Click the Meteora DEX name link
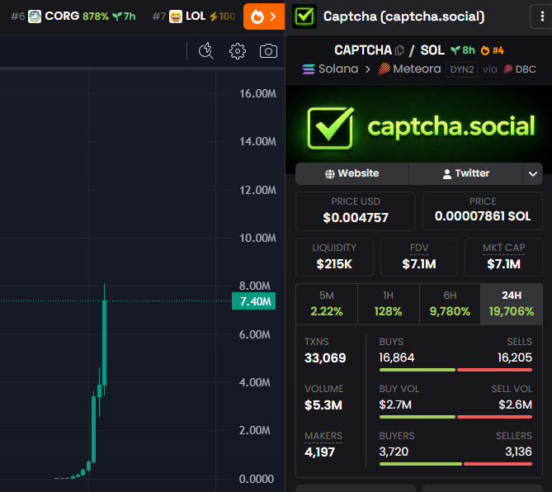Image resolution: width=552 pixels, height=492 pixels. (417, 69)
